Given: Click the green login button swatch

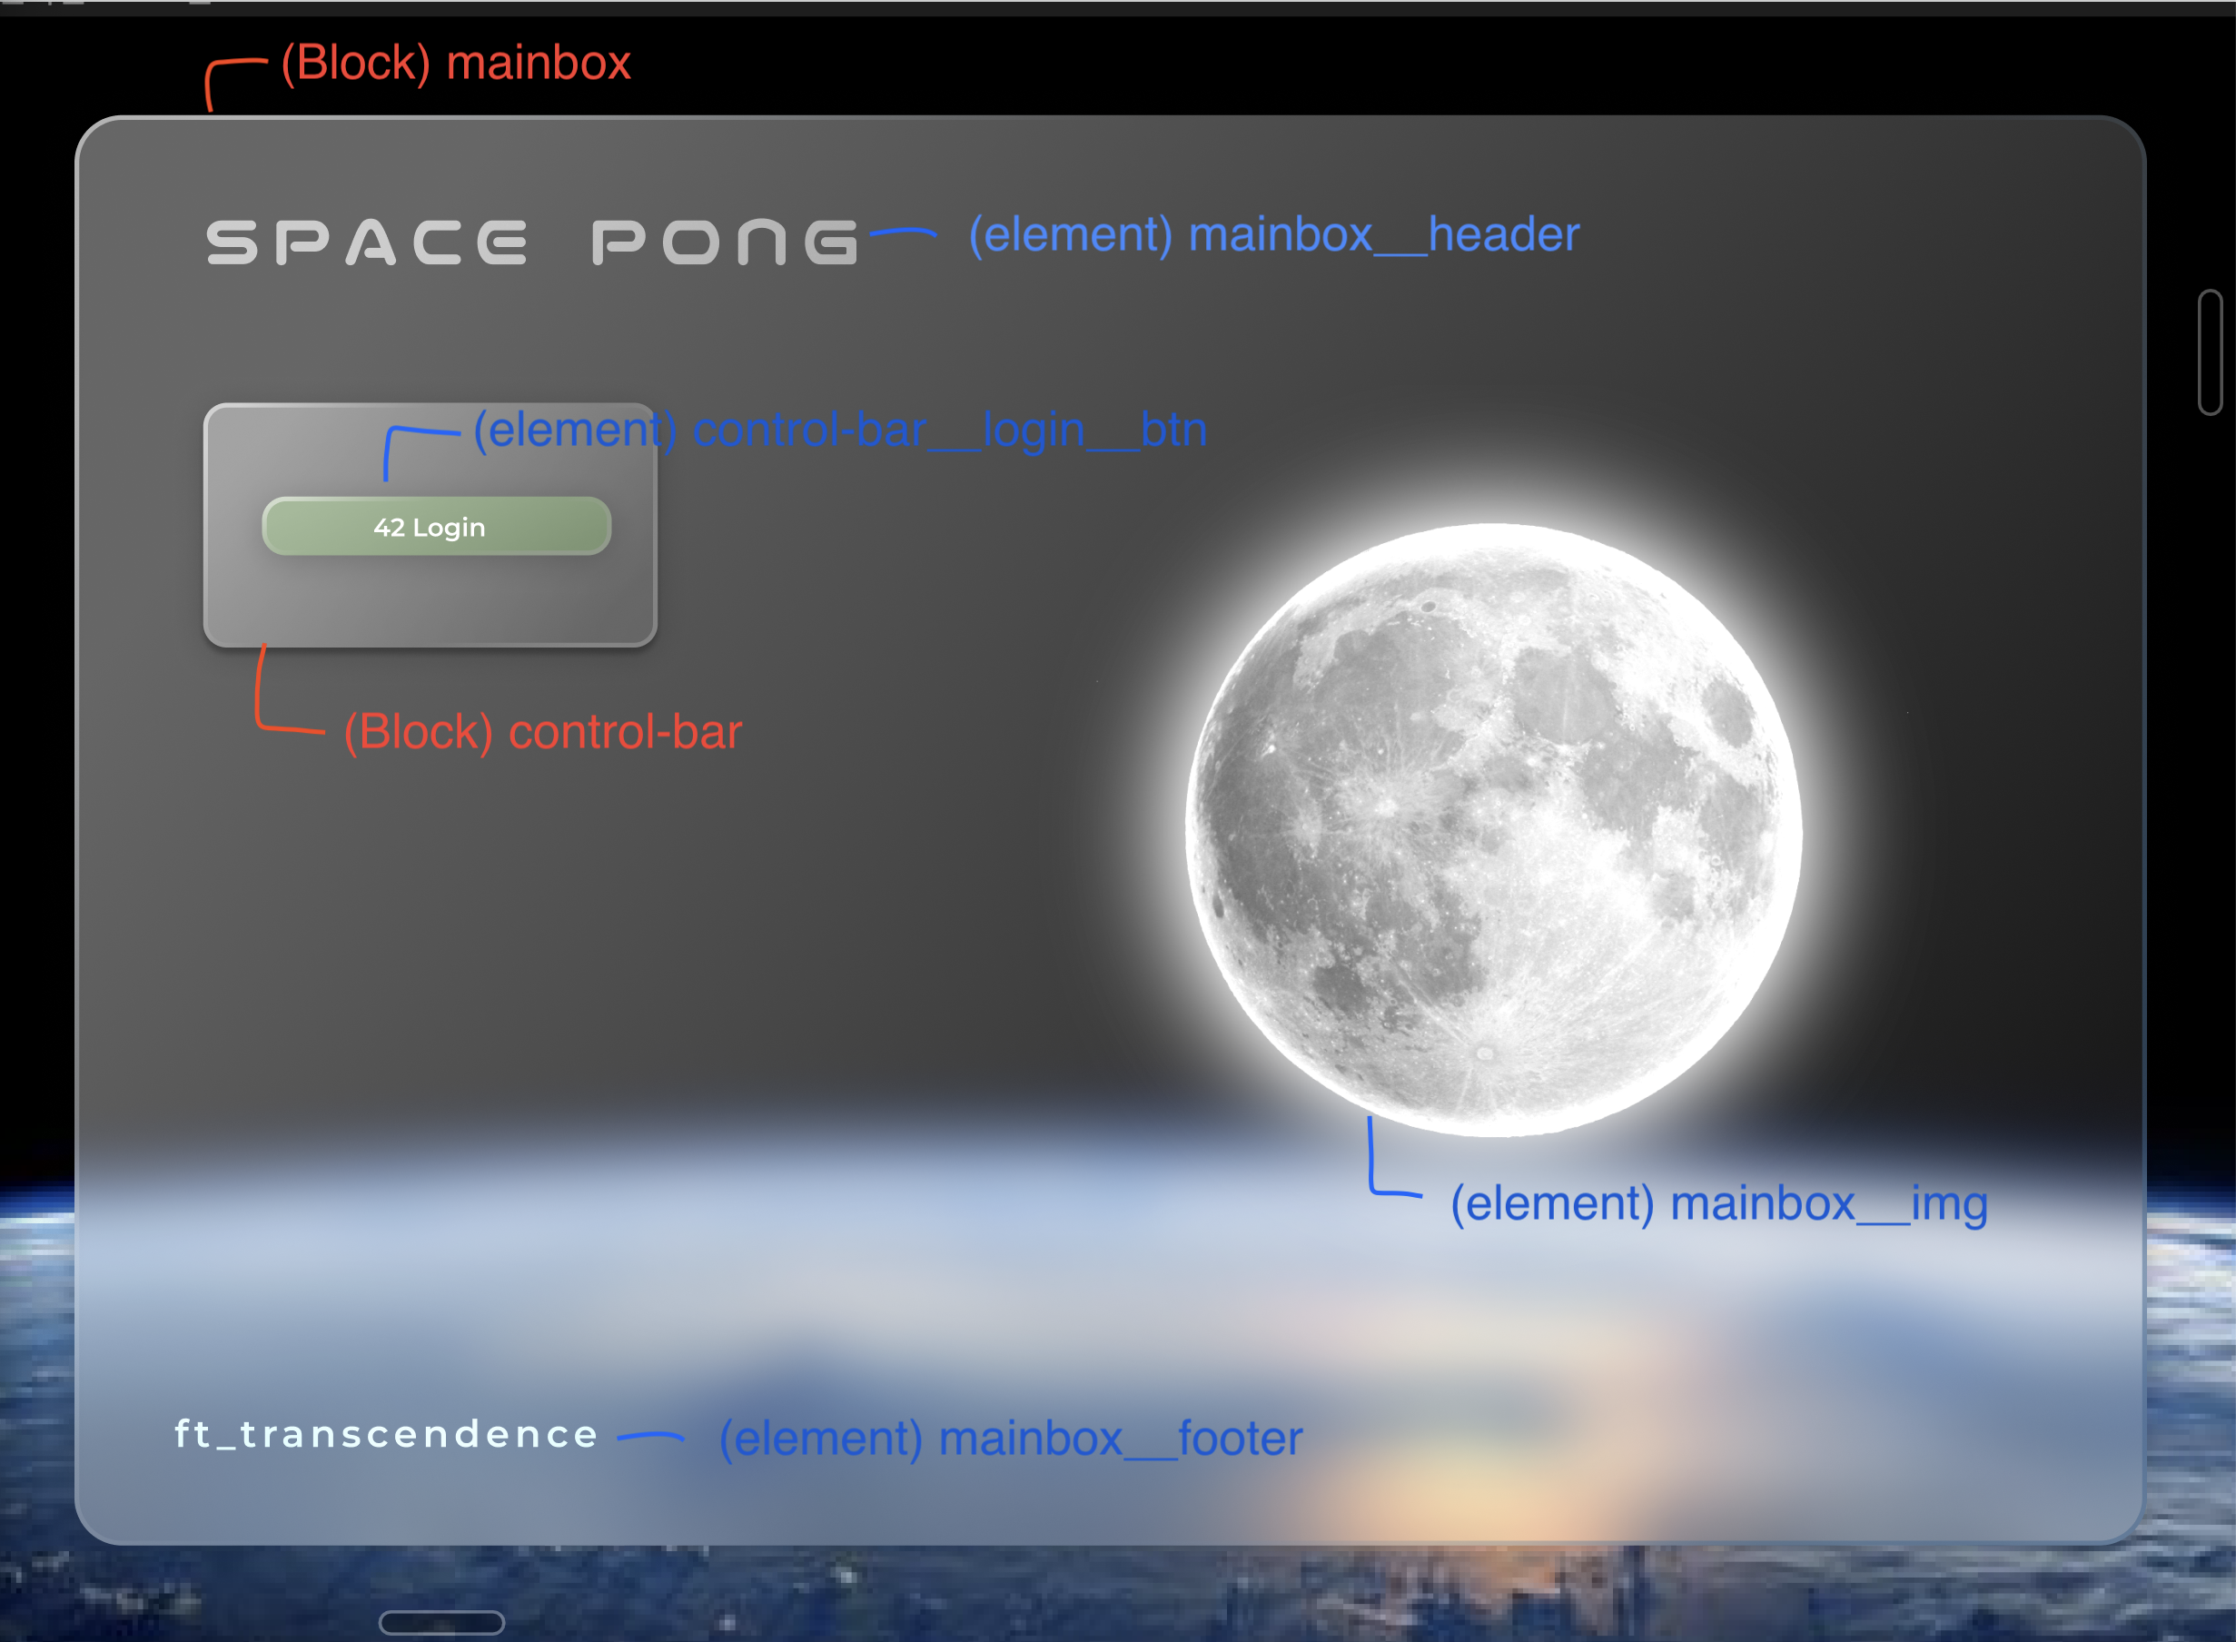Looking at the screenshot, I should tap(436, 526).
